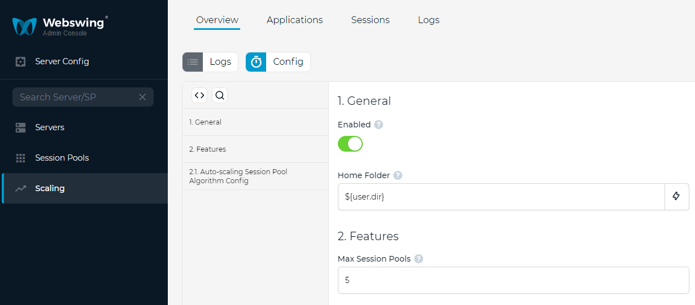Click the Config button label
This screenshot has width=695, height=305.
[x=288, y=62]
